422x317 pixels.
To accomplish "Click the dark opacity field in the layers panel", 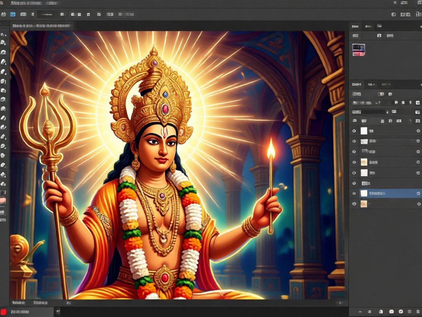I will [x=373, y=112].
